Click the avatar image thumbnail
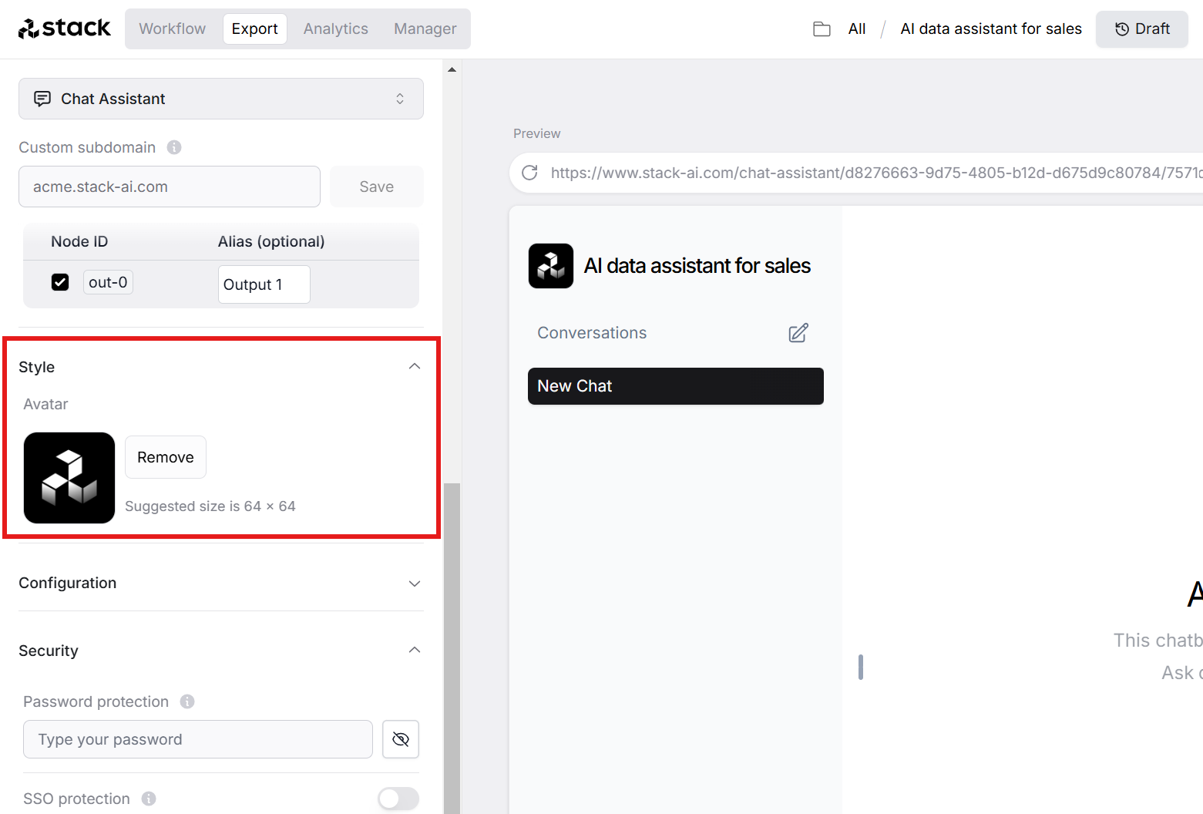This screenshot has width=1203, height=814. (69, 478)
